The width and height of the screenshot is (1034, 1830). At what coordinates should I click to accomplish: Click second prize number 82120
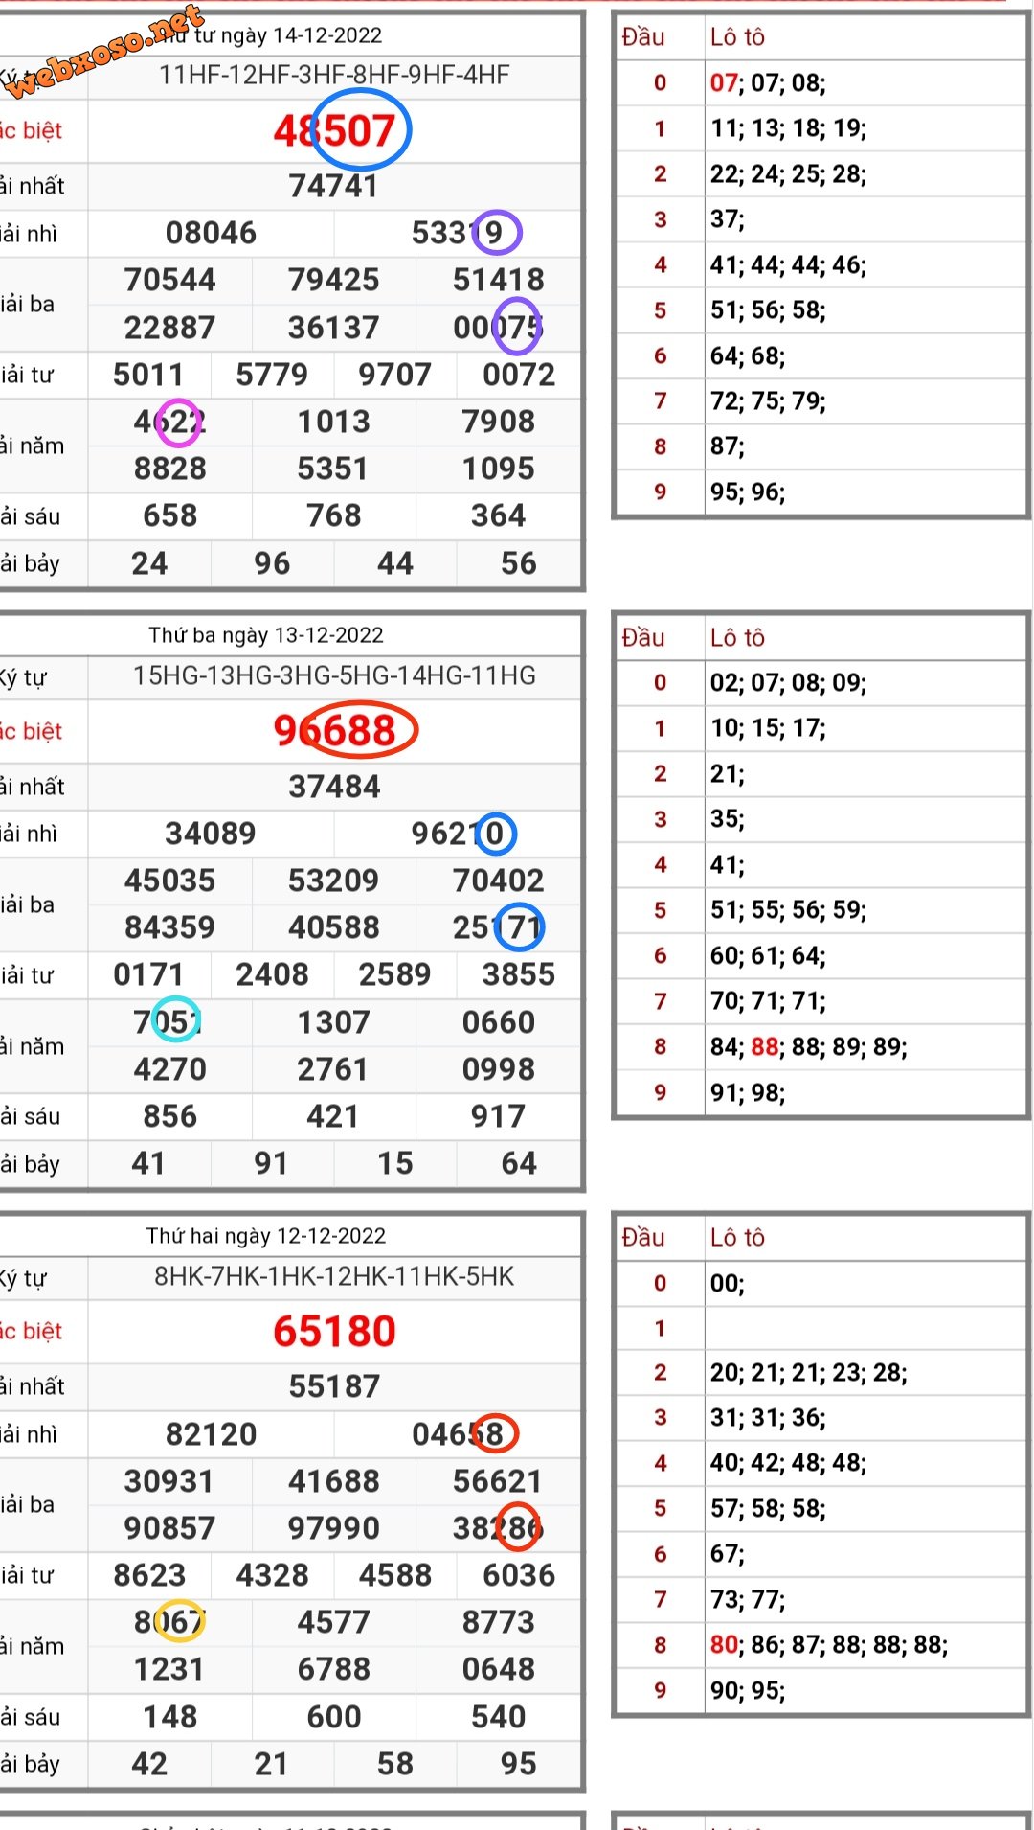click(x=211, y=1434)
